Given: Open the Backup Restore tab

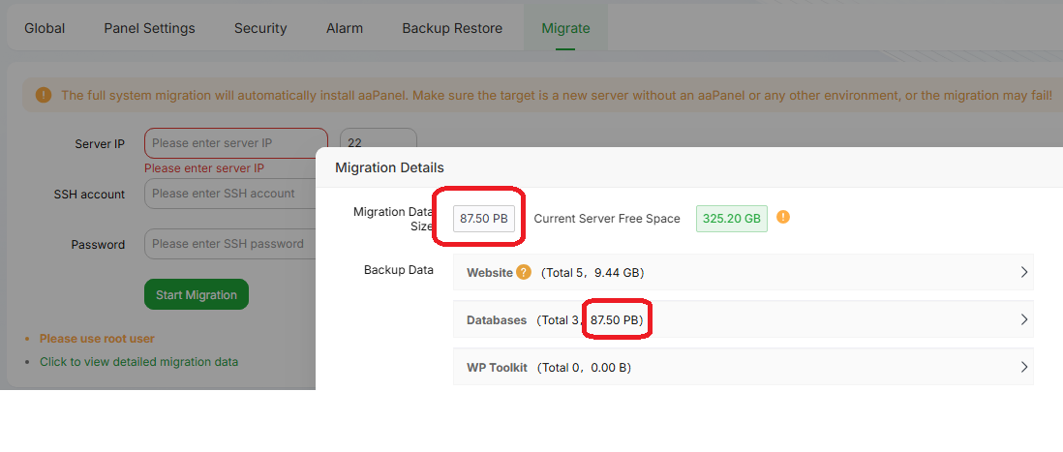Looking at the screenshot, I should pos(452,28).
